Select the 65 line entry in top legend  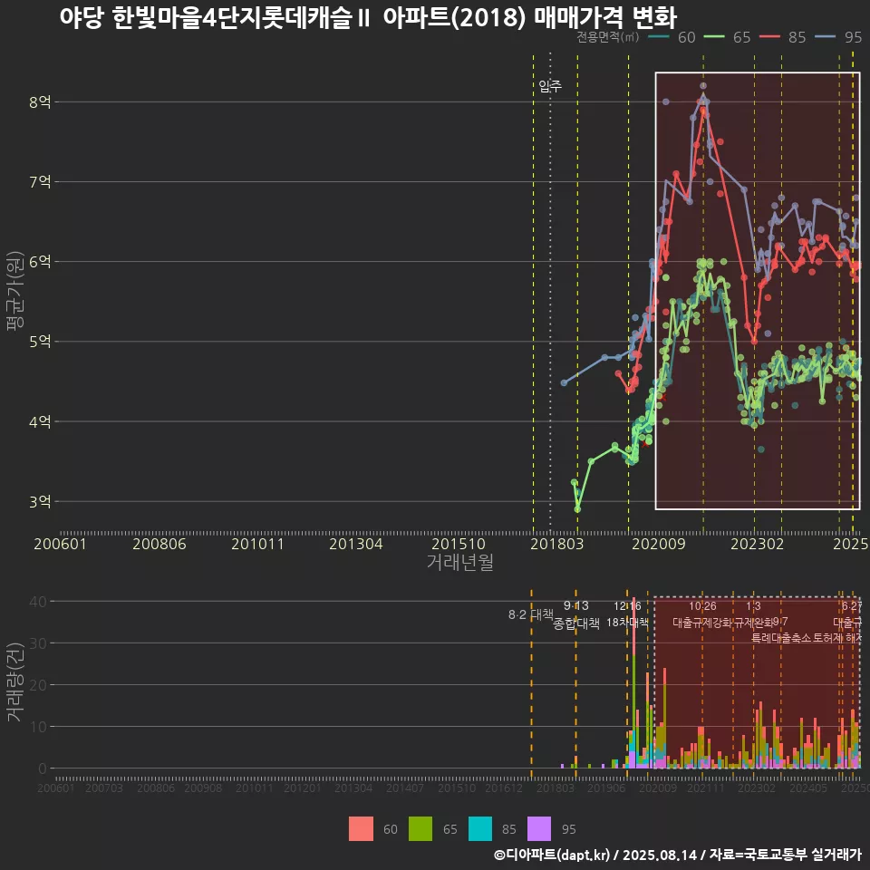728,37
